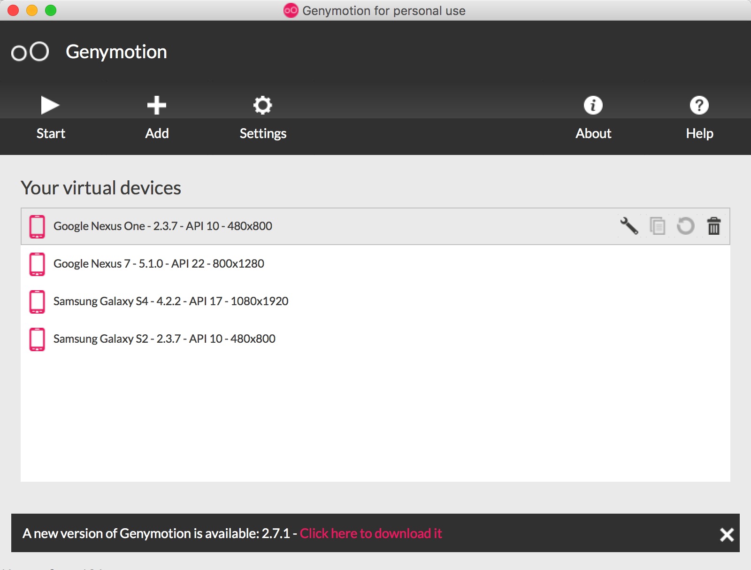
Task: Click the Settings label in toolbar
Action: pos(263,134)
